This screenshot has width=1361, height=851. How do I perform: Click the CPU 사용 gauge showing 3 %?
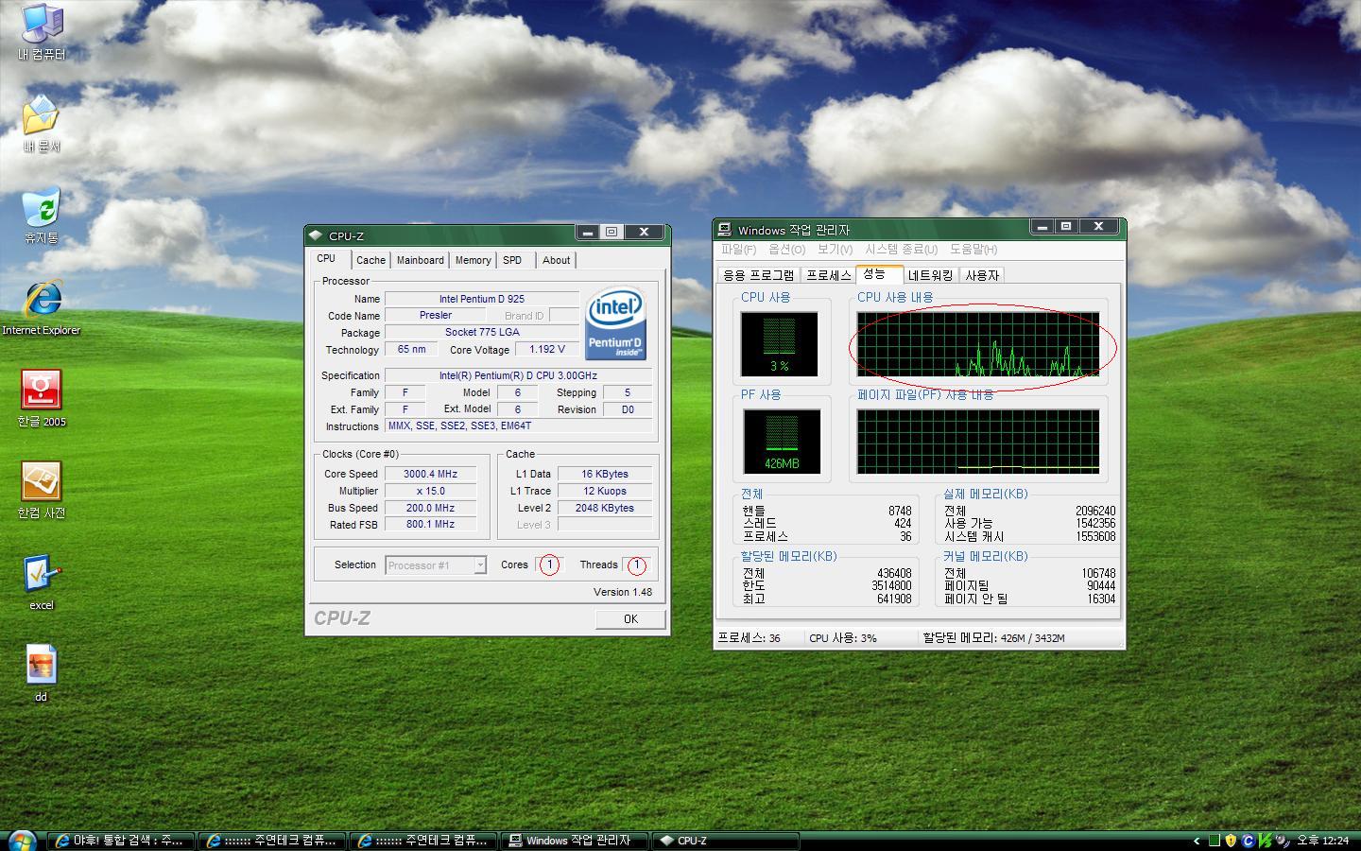pyautogui.click(x=780, y=344)
